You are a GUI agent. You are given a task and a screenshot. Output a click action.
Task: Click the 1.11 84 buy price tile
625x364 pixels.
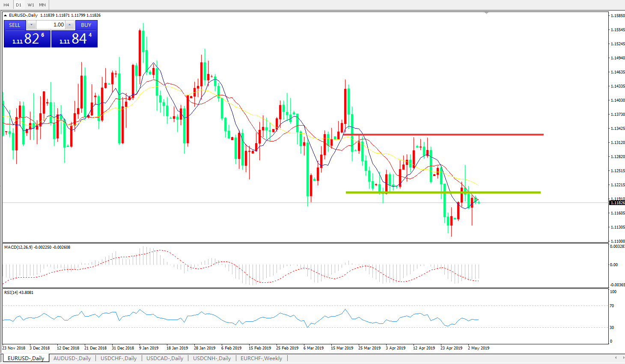click(74, 39)
